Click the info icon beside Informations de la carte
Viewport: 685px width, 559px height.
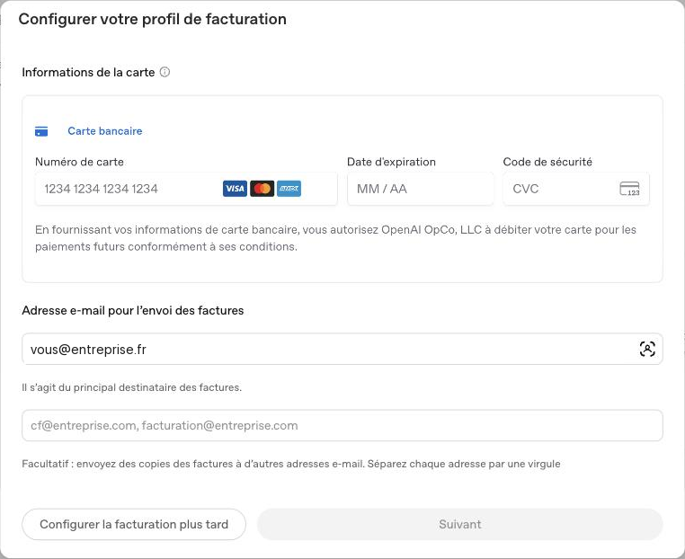pos(165,72)
